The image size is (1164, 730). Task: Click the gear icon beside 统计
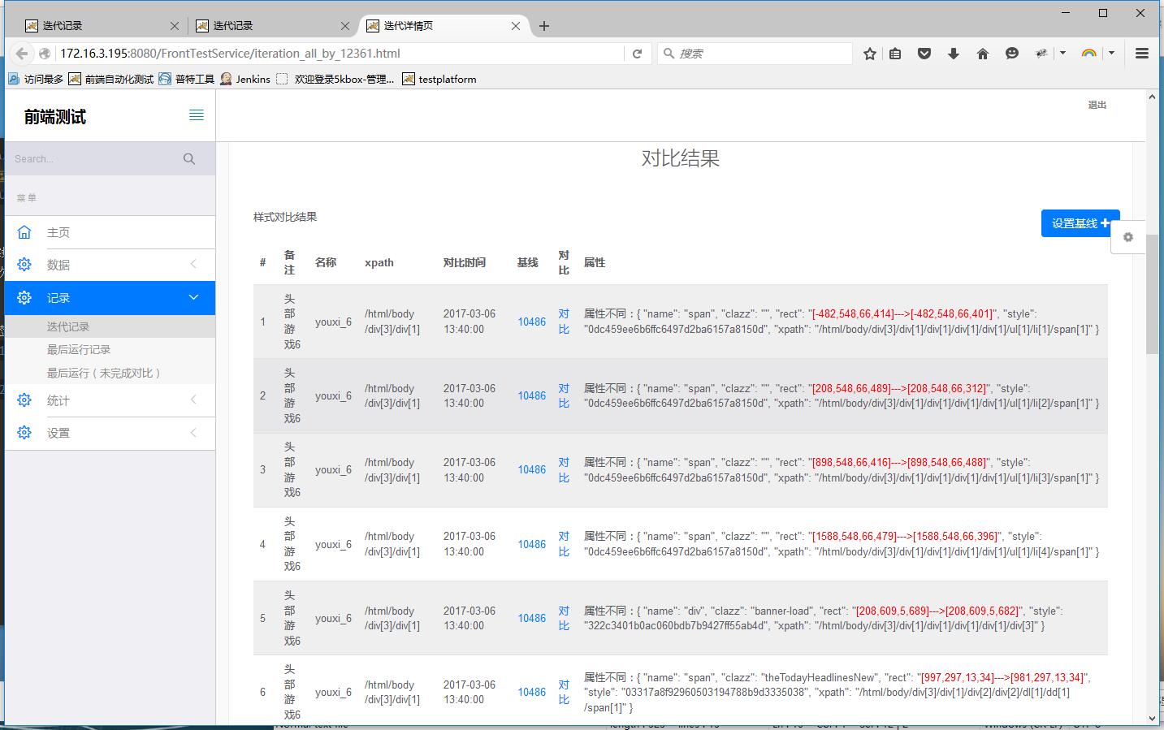coord(24,400)
